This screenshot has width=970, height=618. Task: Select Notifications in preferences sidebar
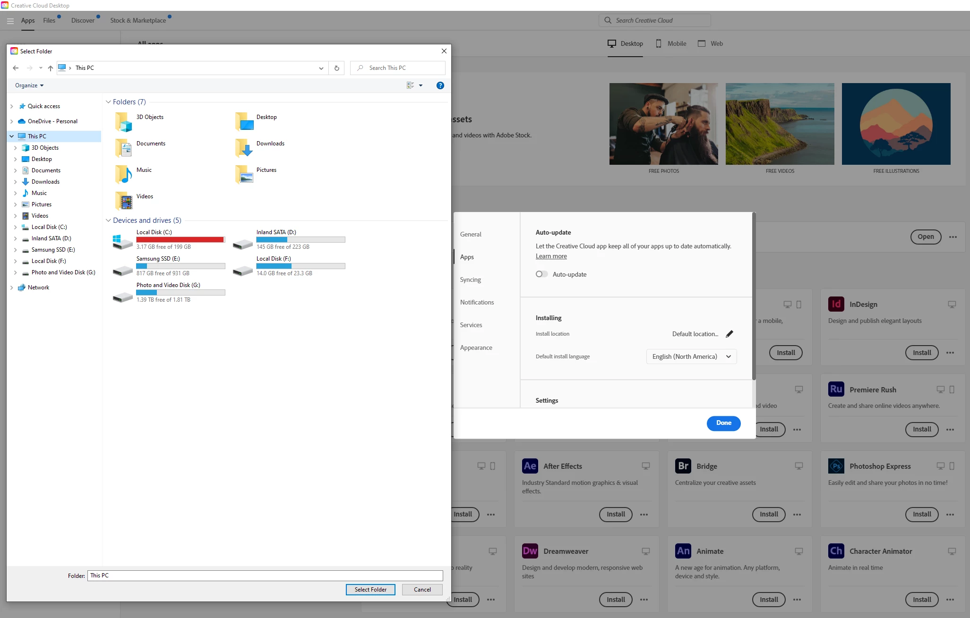tap(477, 302)
